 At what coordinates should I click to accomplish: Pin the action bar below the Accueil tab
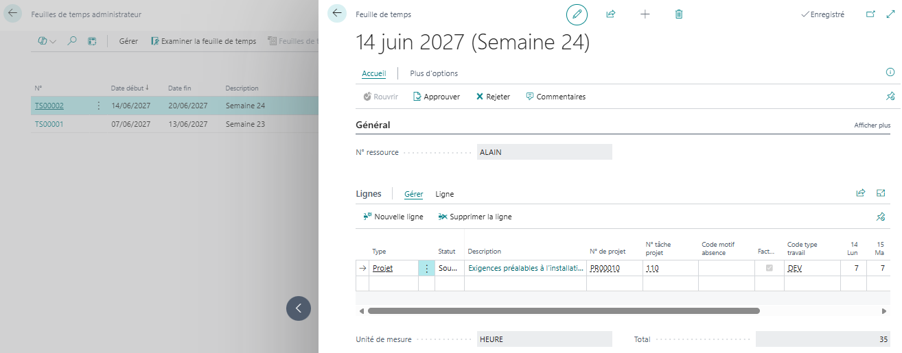coord(890,97)
